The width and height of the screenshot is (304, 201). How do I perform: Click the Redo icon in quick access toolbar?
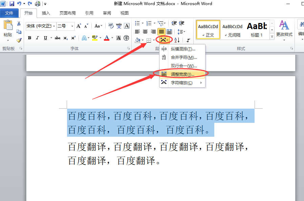(30, 3)
